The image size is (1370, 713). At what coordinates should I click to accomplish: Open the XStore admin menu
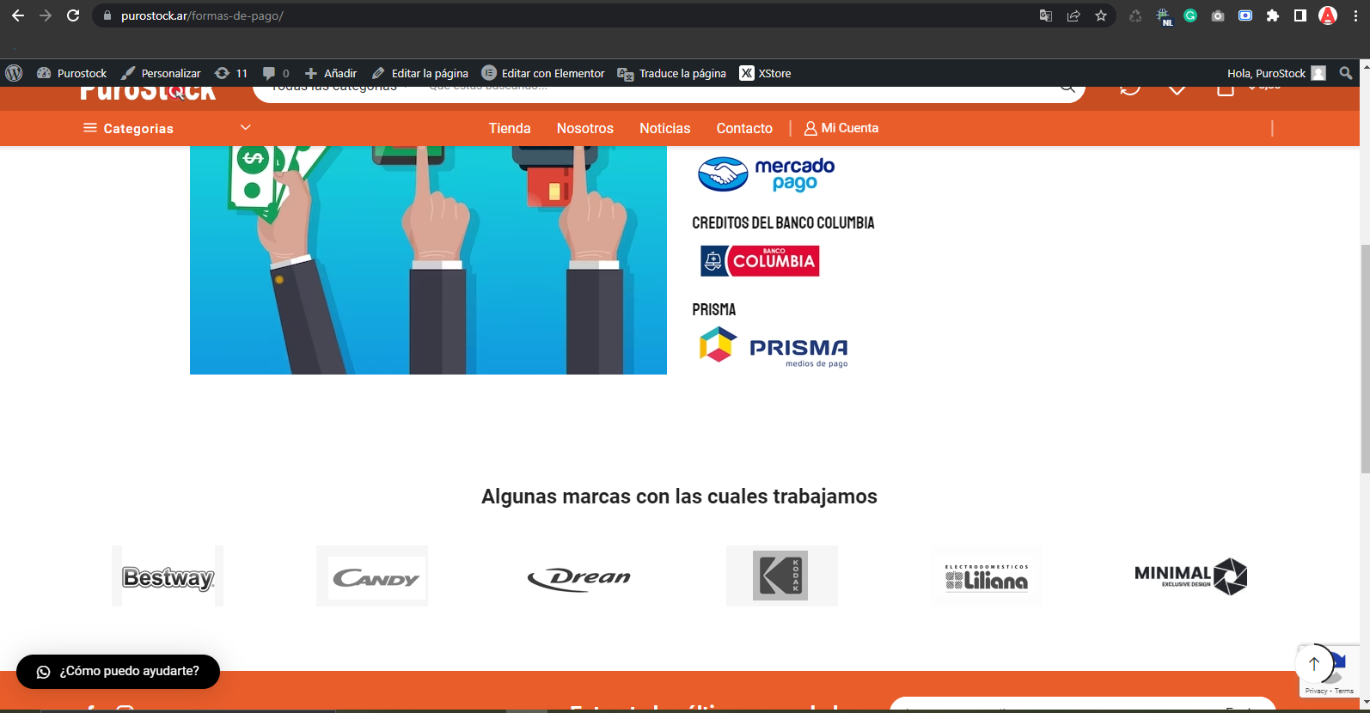tap(766, 73)
